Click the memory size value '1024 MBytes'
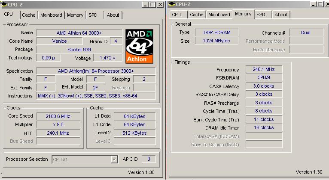 click(217, 41)
